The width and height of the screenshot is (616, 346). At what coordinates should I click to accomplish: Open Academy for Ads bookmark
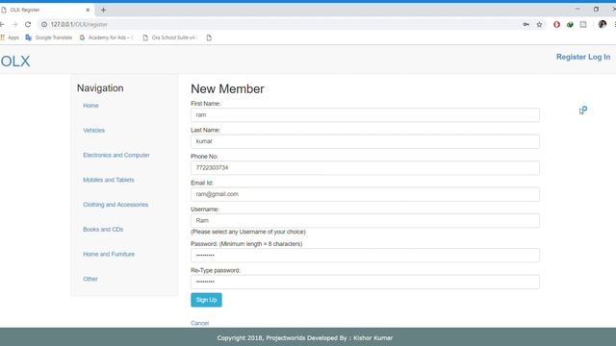pos(107,37)
